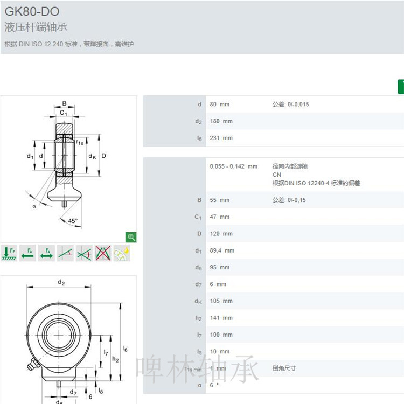Image resolution: width=404 pixels, height=404 pixels.
Task: Click the green button at top right
Action: 401,87
